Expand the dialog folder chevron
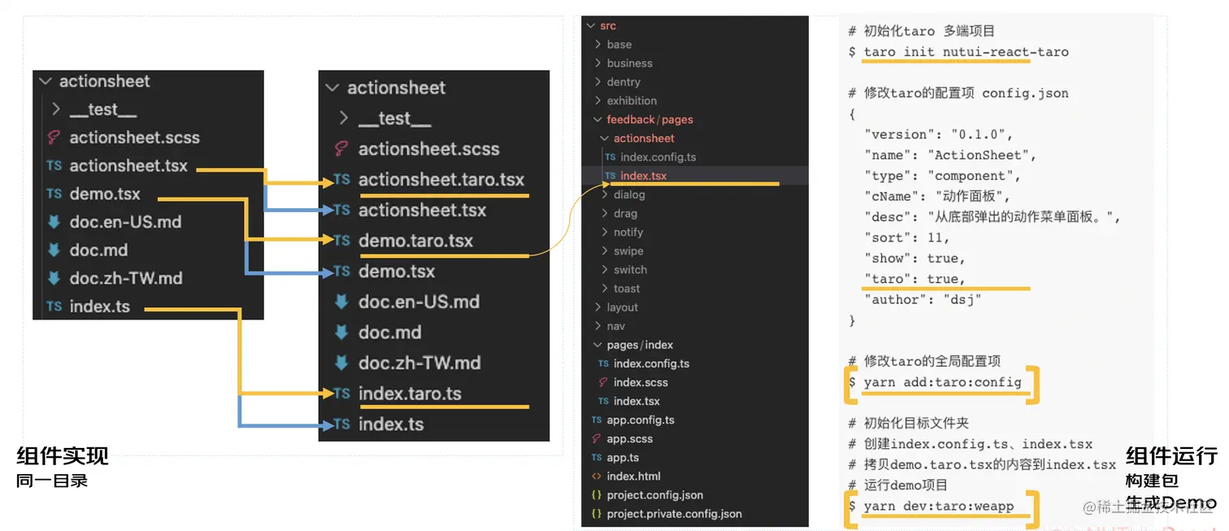1229x531 pixels. pyautogui.click(x=605, y=195)
